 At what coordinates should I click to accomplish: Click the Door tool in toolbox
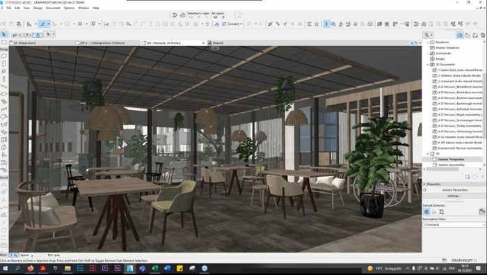coord(4,63)
